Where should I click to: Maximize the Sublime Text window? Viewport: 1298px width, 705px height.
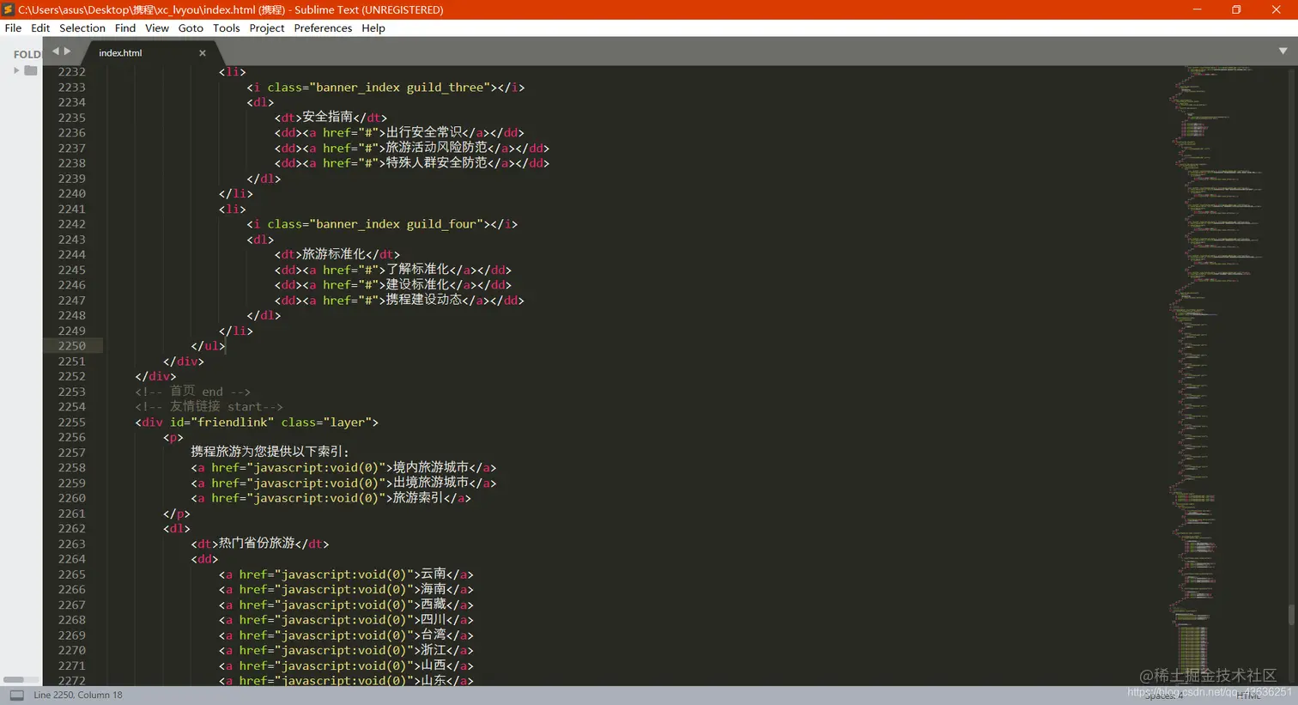(x=1236, y=9)
